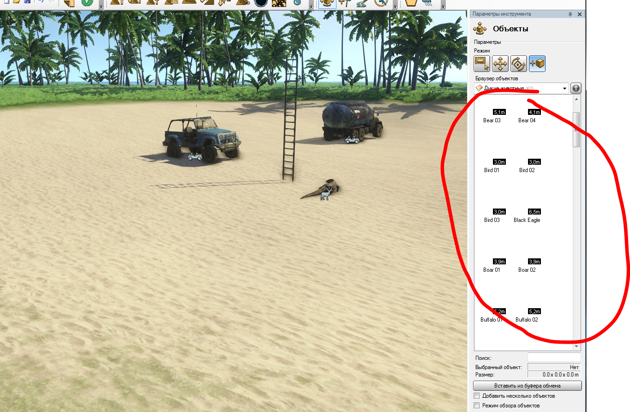Screen dimensions: 630x412
Task: Click the object list scrollbar thumb
Action: [576, 130]
